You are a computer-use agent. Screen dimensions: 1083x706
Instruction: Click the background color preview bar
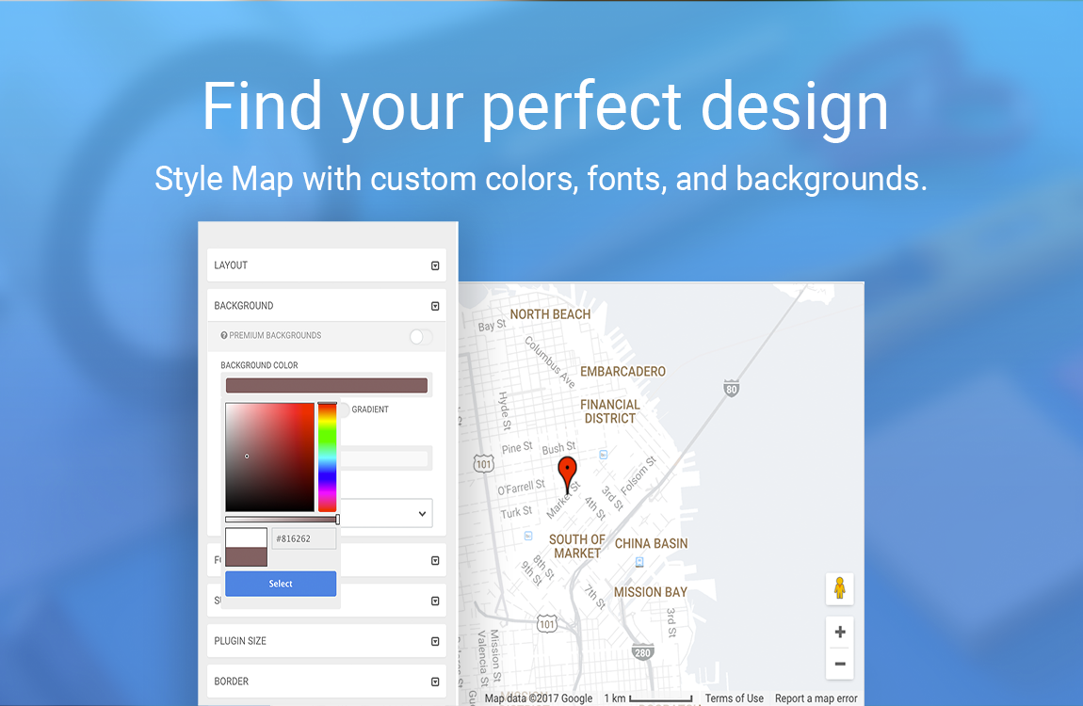tap(327, 385)
